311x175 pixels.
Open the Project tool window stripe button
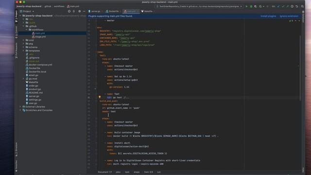tap(16, 16)
